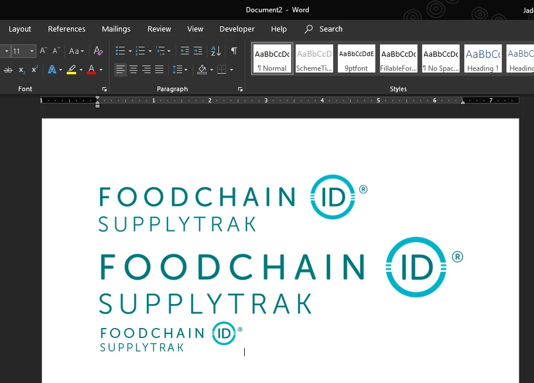
Task: Expand the Multilevel List dropdown arrow
Action: pyautogui.click(x=169, y=51)
